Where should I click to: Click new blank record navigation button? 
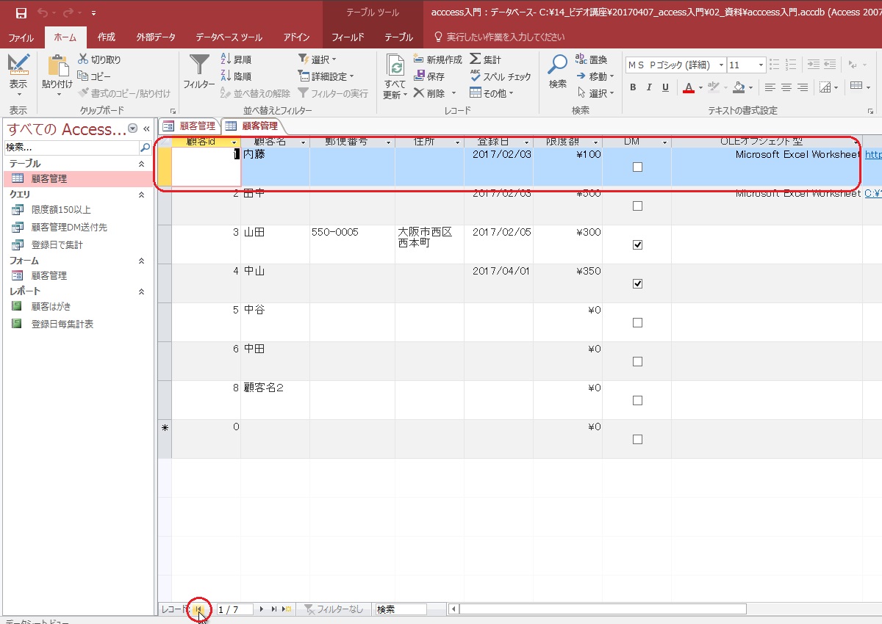[287, 609]
